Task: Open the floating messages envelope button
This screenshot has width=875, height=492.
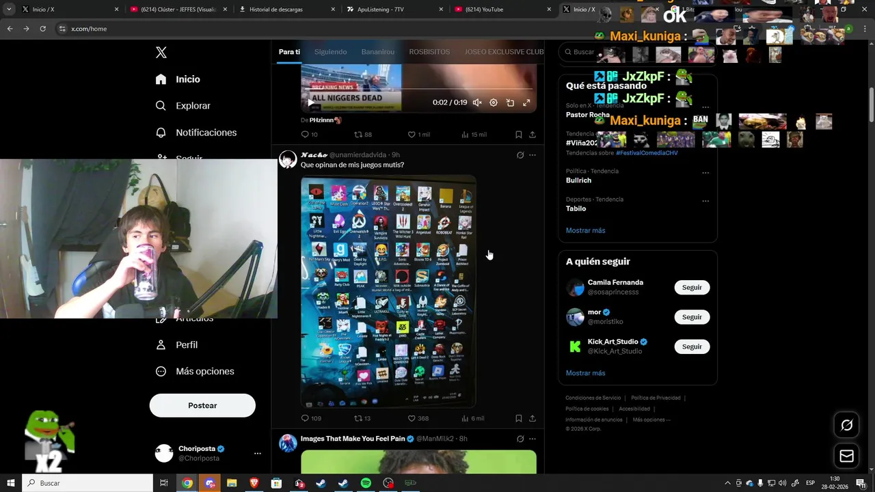Action: point(846,456)
